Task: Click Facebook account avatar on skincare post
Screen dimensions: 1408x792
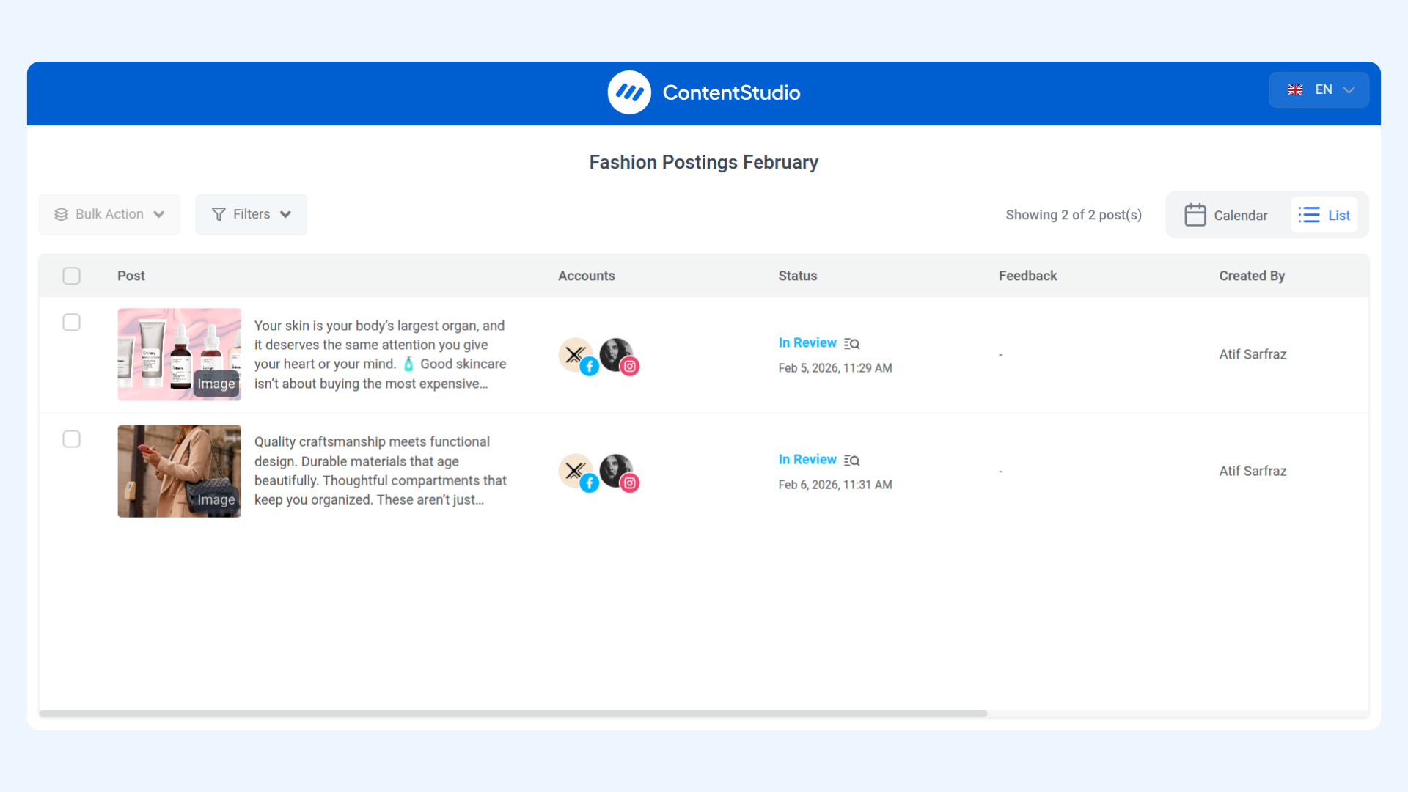Action: pos(576,356)
